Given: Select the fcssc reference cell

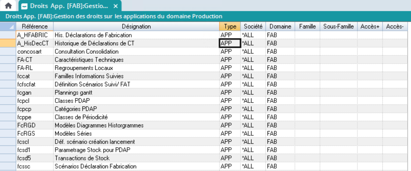Looking at the screenshot, I should point(34,166).
